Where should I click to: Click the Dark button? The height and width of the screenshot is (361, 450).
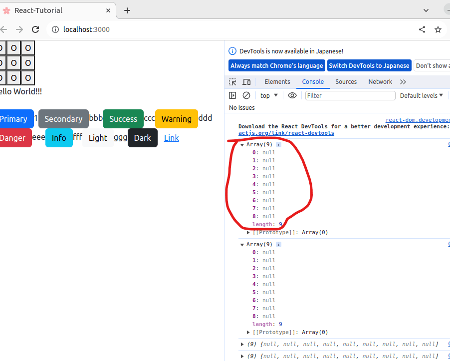tap(143, 138)
